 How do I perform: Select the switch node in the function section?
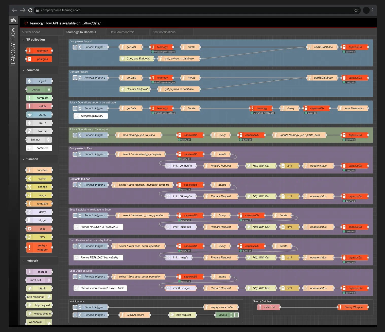39,178
